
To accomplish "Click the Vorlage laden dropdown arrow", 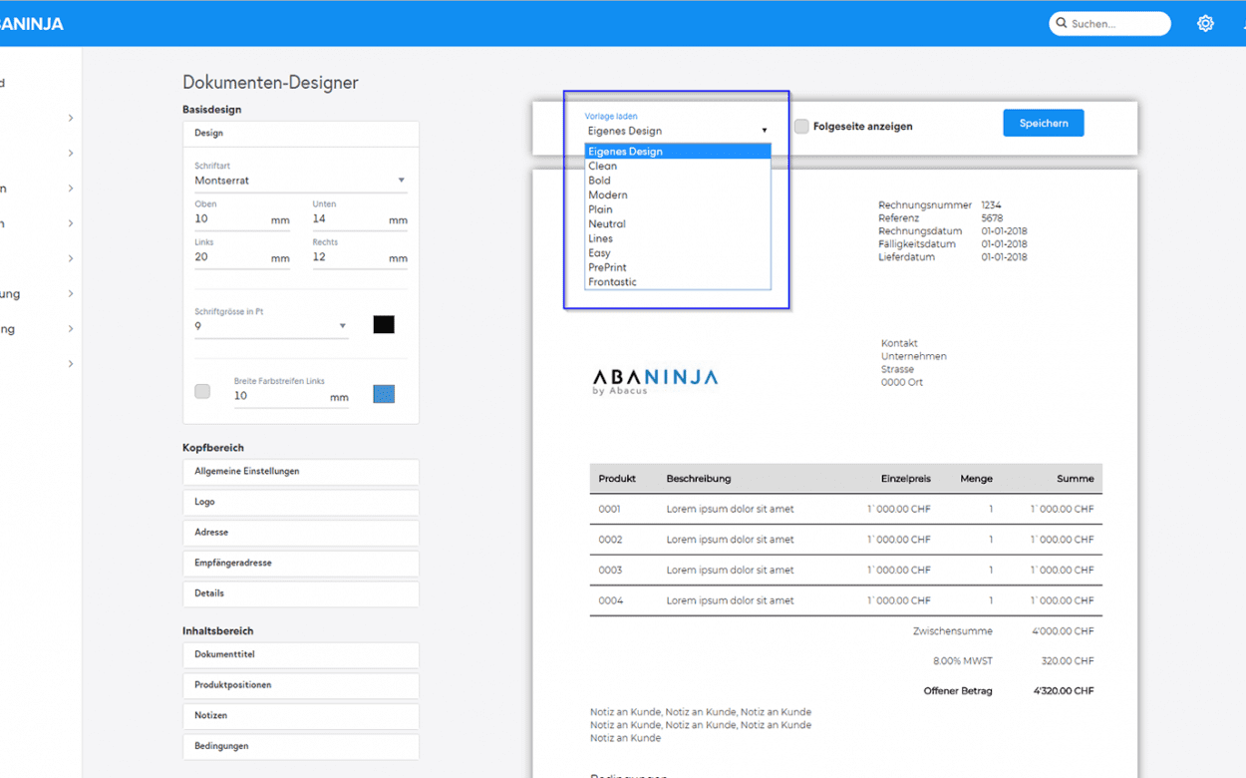I will pyautogui.click(x=765, y=131).
